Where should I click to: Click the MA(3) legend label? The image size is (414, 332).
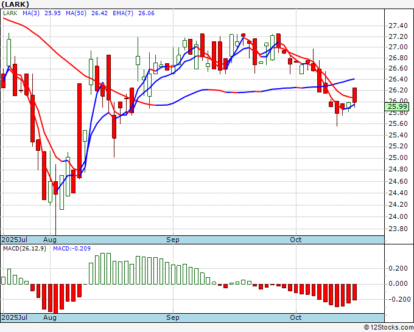(31, 13)
